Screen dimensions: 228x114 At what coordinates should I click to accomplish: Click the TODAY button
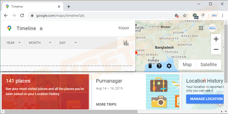pos(124,28)
